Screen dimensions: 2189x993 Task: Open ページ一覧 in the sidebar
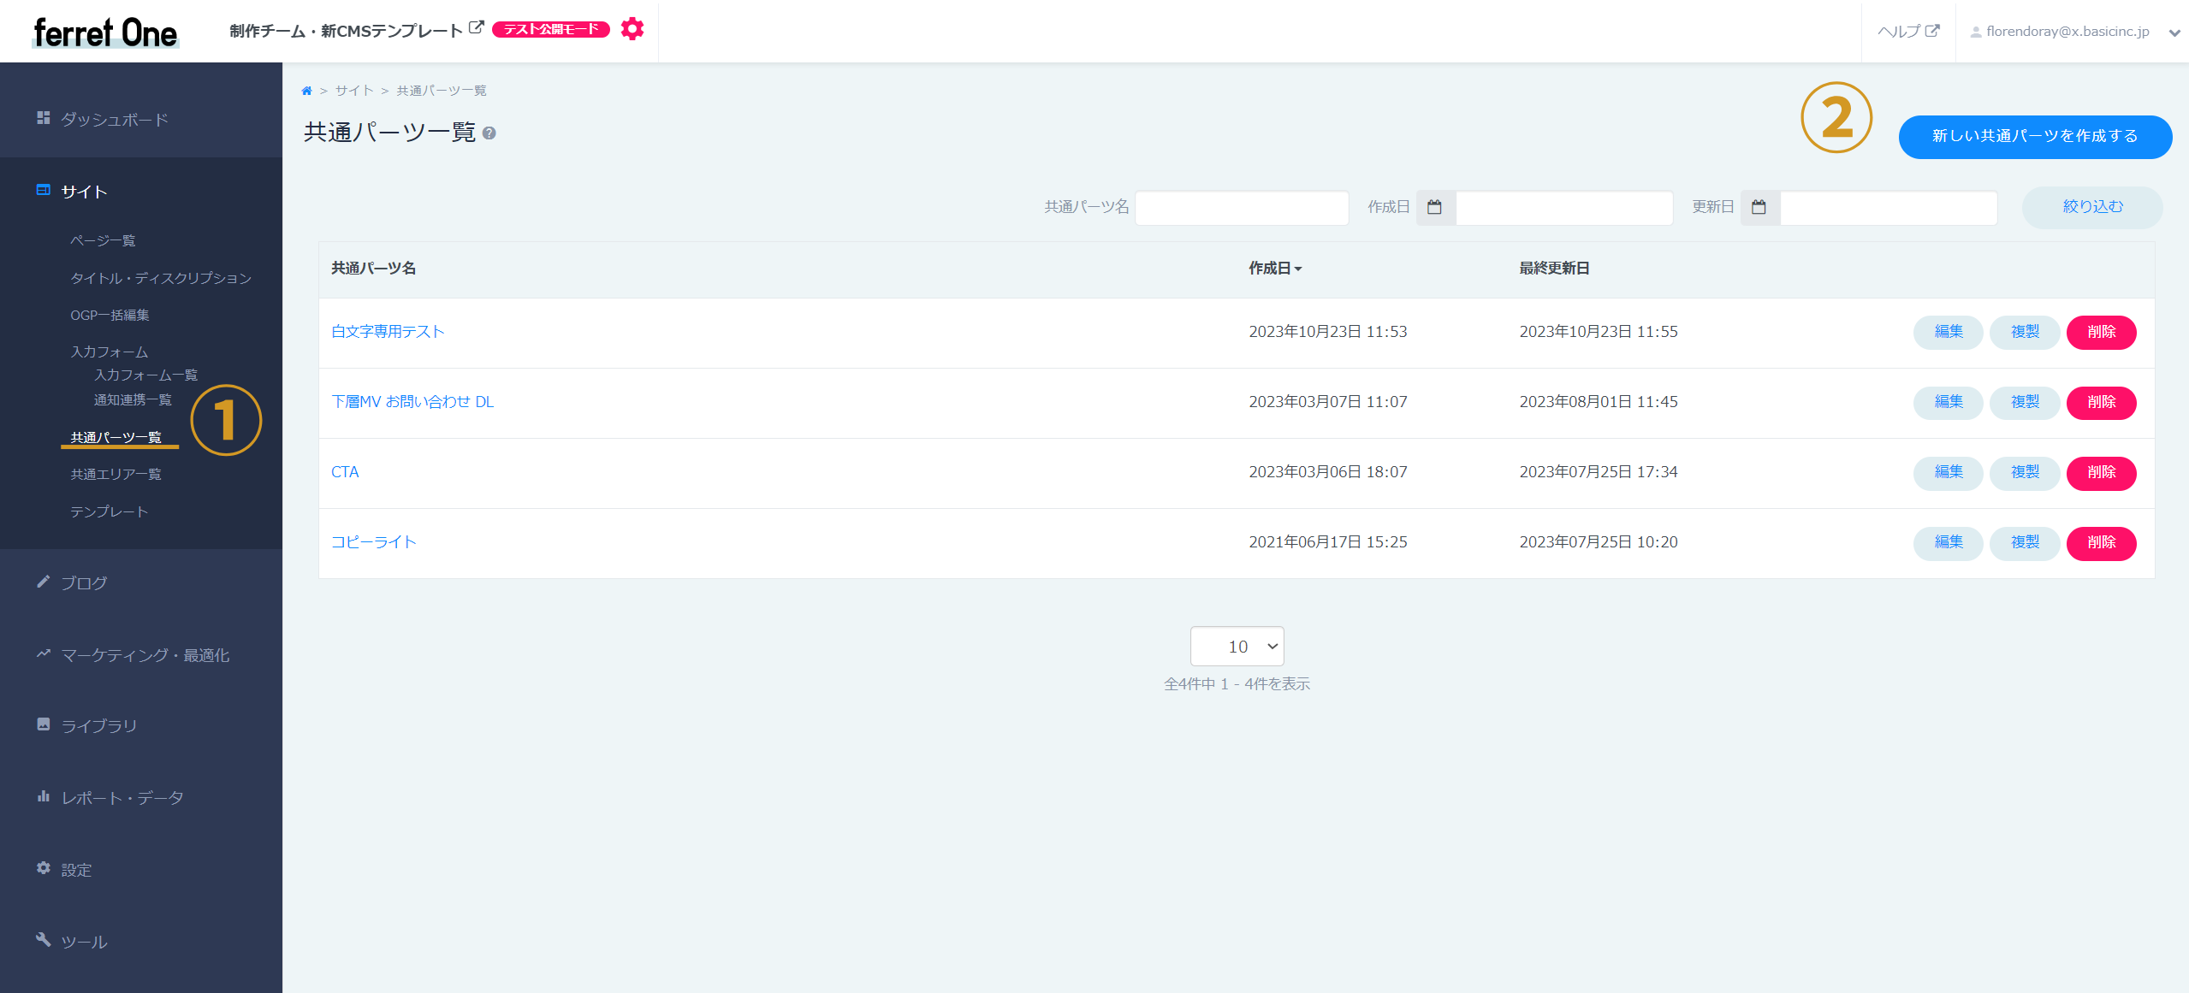pos(103,241)
